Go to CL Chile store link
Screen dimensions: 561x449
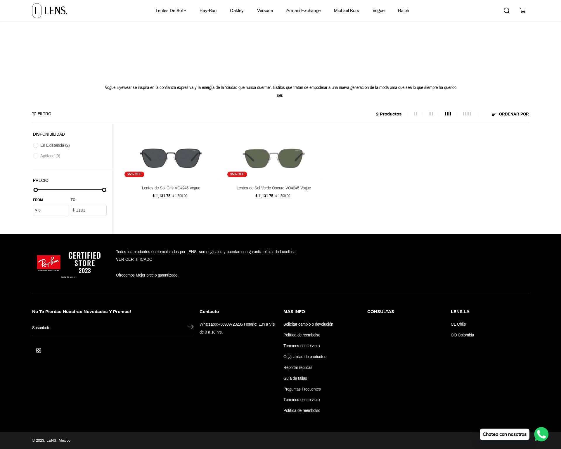(458, 324)
